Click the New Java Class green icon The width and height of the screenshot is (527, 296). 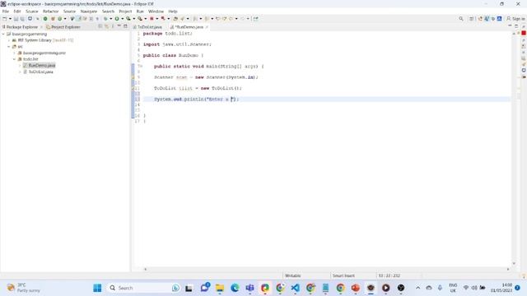point(59,19)
